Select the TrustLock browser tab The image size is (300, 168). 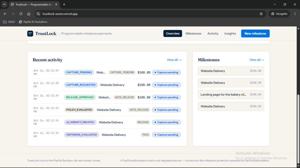[34, 4]
